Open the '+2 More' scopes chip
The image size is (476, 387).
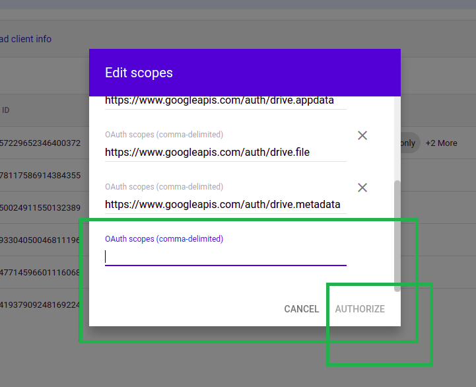point(441,143)
